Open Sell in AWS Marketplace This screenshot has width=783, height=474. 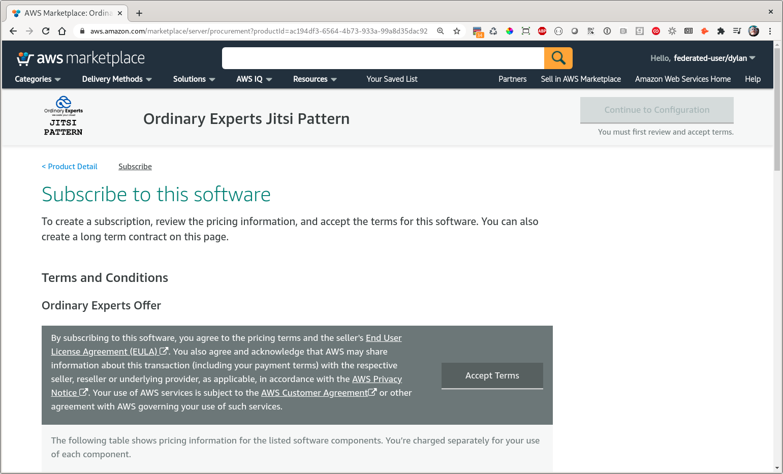pyautogui.click(x=580, y=79)
